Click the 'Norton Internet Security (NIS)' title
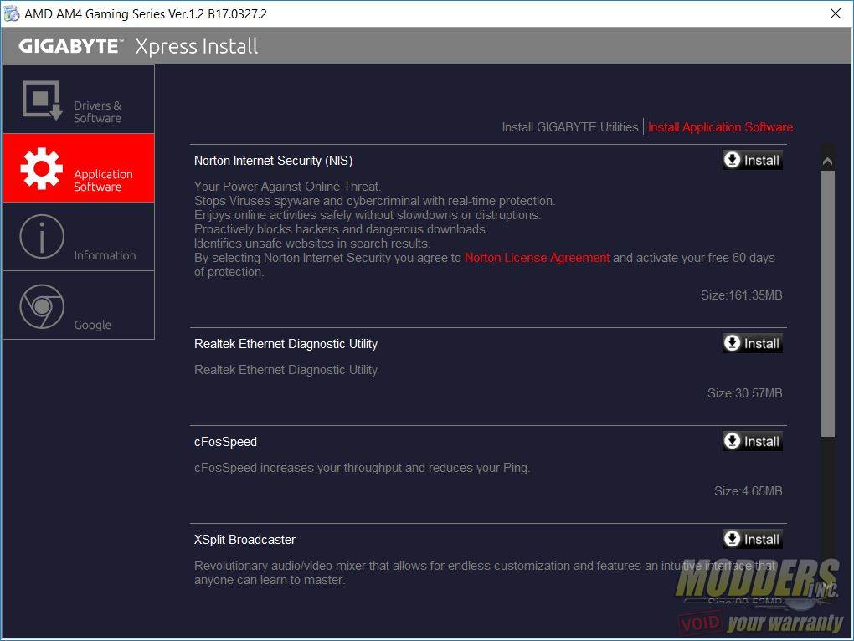 (x=274, y=161)
